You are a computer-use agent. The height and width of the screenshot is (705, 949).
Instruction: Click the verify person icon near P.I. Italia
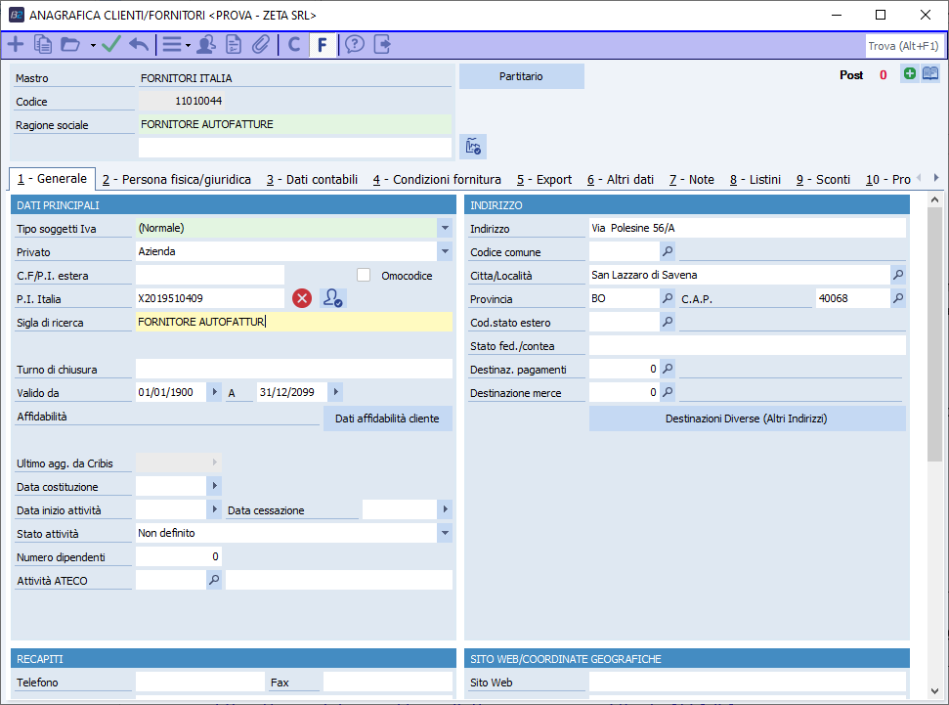pyautogui.click(x=333, y=298)
